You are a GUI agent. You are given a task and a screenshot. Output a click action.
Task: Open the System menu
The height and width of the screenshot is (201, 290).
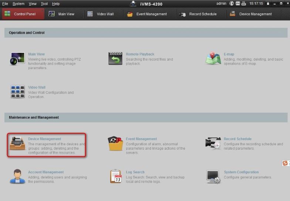pos(18,4)
